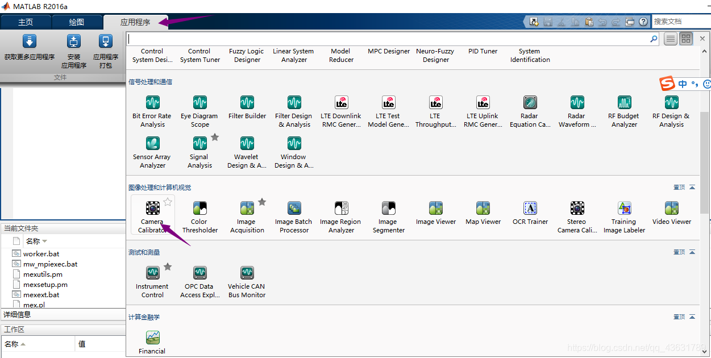Click the switch windows icon in quick access toolbar
The image size is (711, 358).
pyautogui.click(x=630, y=22)
